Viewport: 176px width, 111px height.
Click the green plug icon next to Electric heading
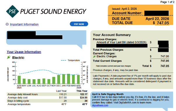point(9,57)
